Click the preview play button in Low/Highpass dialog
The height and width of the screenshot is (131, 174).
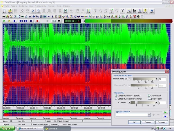point(165,112)
